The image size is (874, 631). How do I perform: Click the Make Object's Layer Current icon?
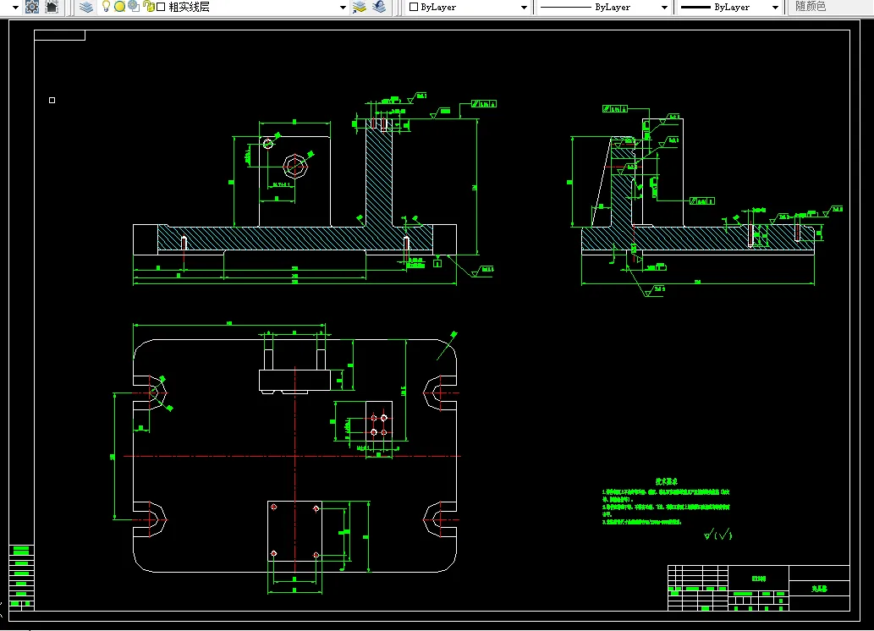359,7
